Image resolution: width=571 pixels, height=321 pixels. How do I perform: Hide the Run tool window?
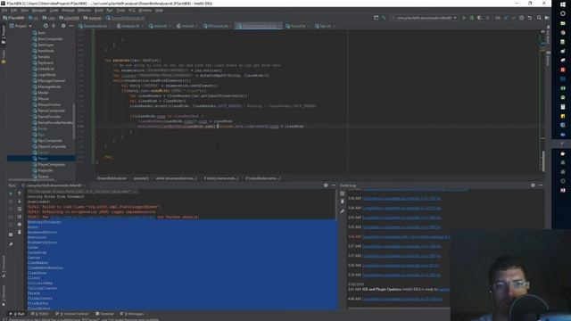334,185
